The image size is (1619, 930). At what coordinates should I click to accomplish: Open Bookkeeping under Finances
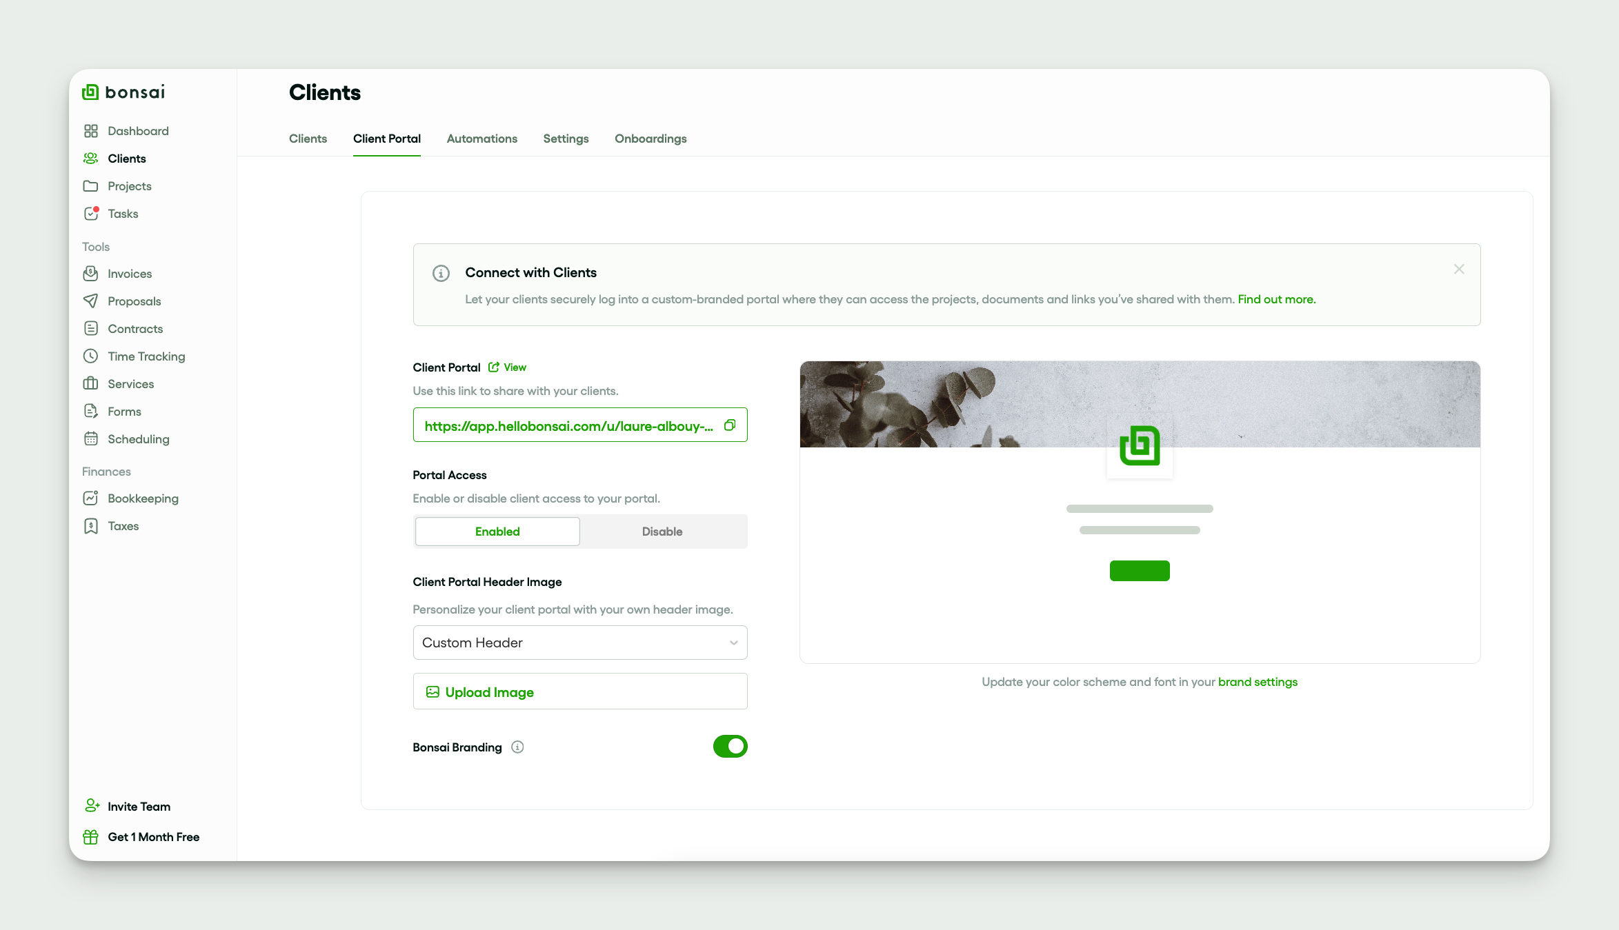click(142, 498)
